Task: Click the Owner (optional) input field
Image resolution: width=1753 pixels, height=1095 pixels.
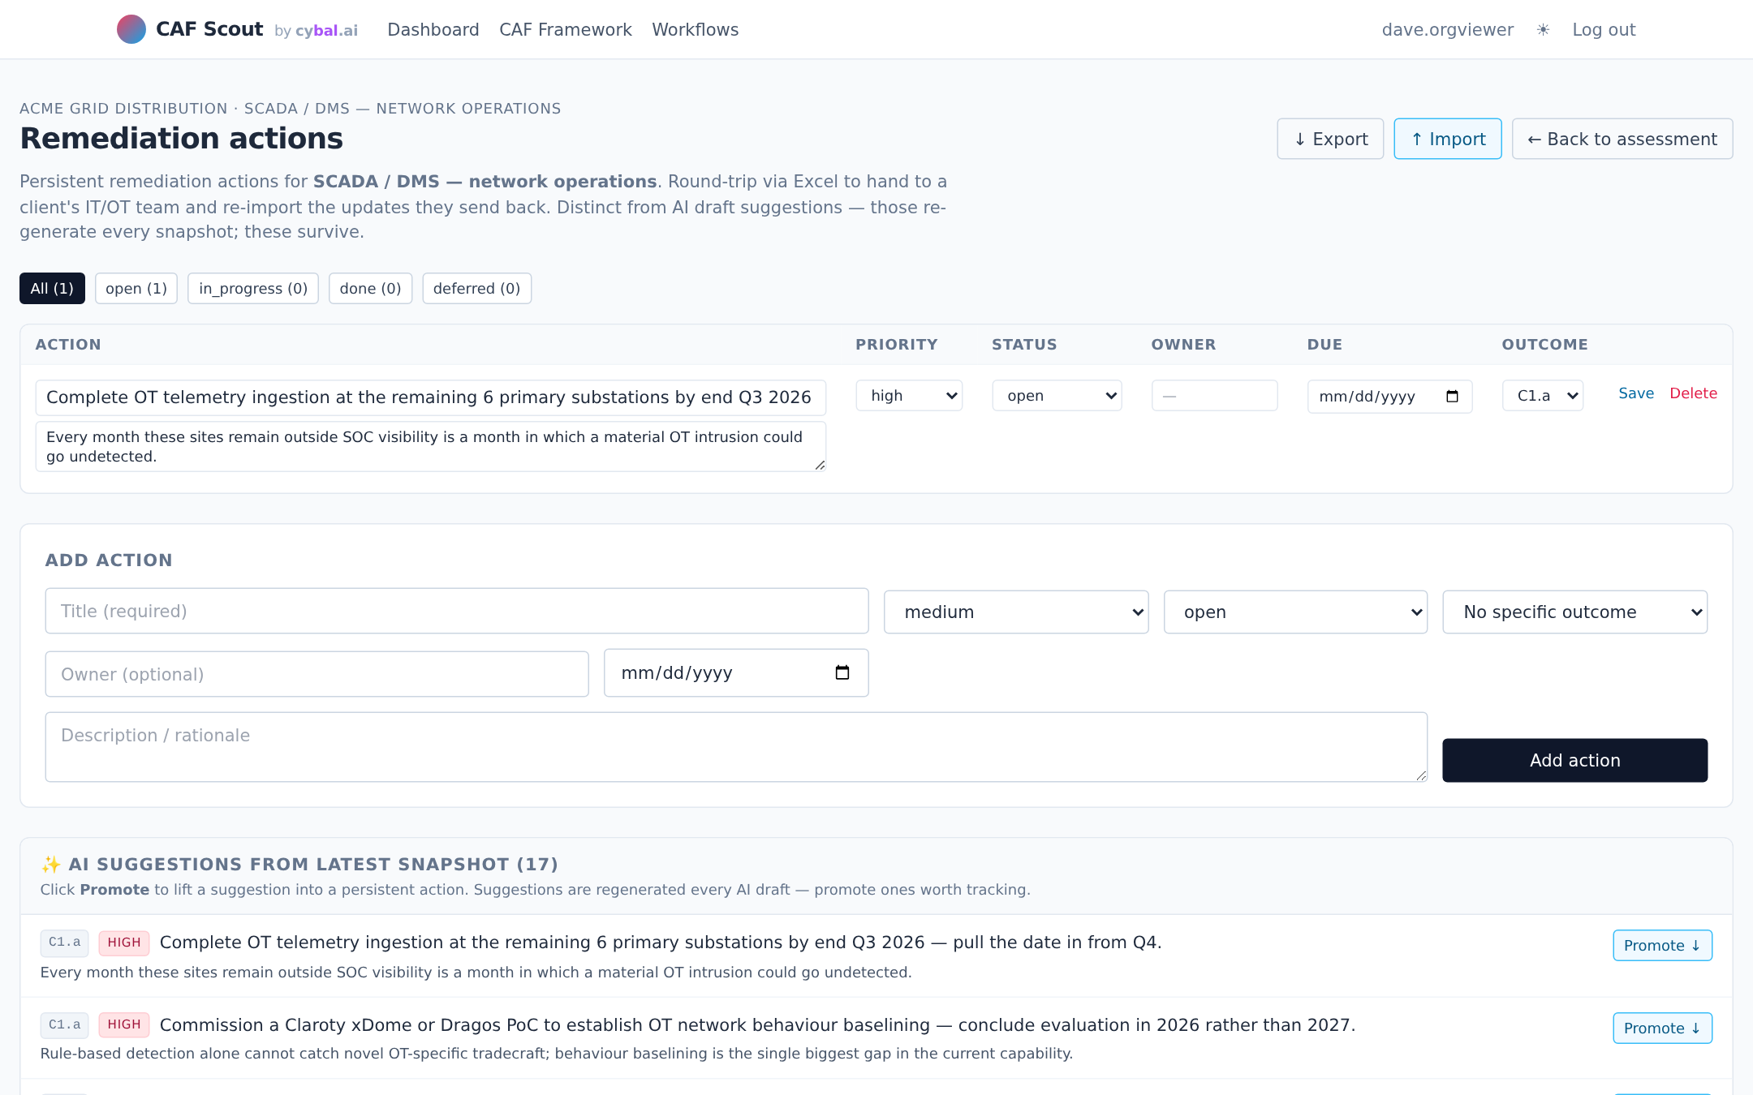Action: point(317,673)
